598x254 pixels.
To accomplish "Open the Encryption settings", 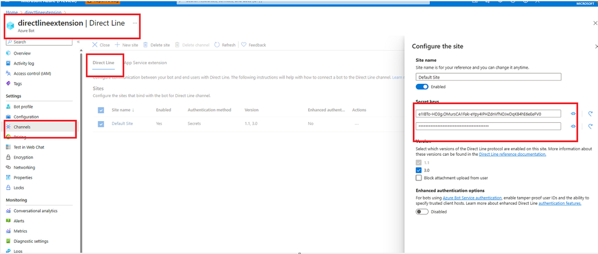I will (23, 158).
